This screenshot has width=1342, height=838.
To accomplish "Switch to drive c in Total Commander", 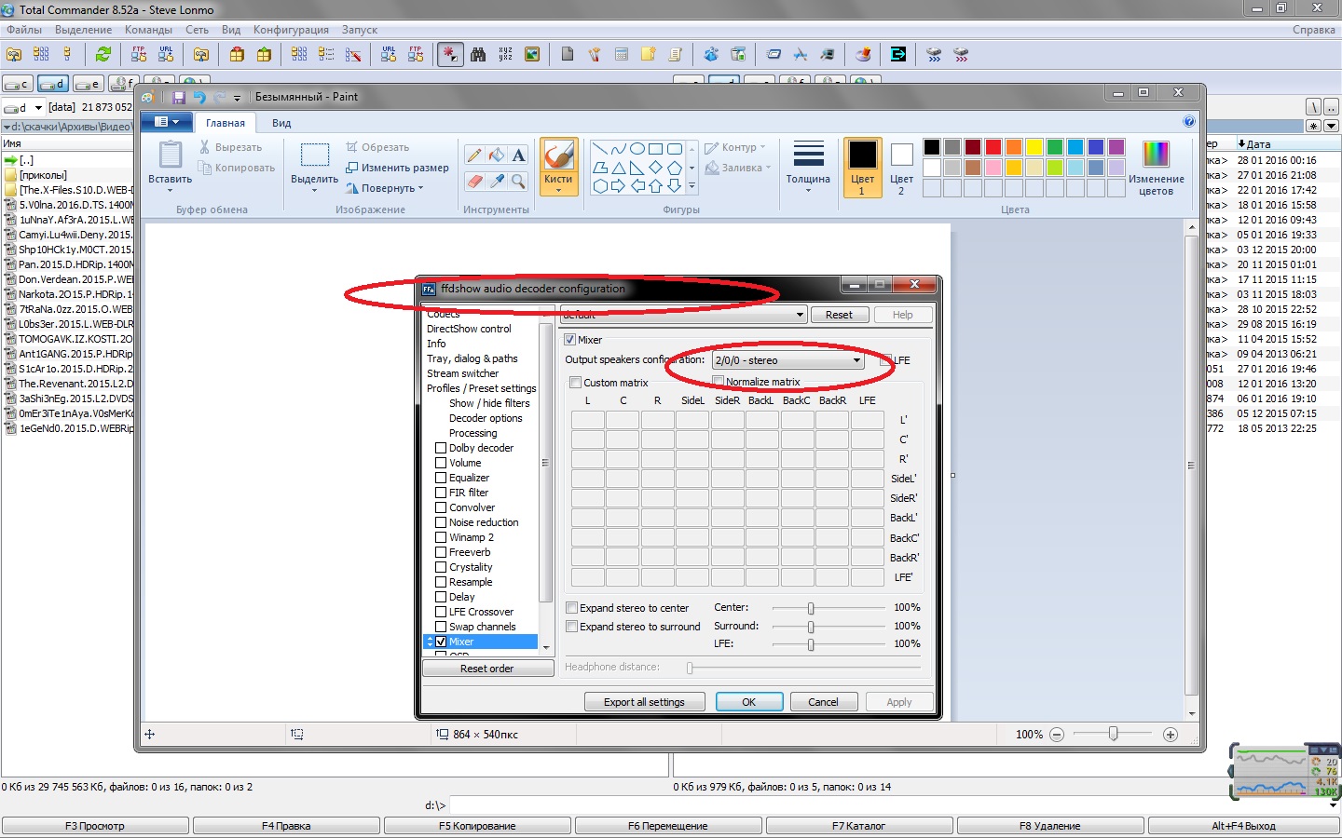I will pyautogui.click(x=19, y=85).
